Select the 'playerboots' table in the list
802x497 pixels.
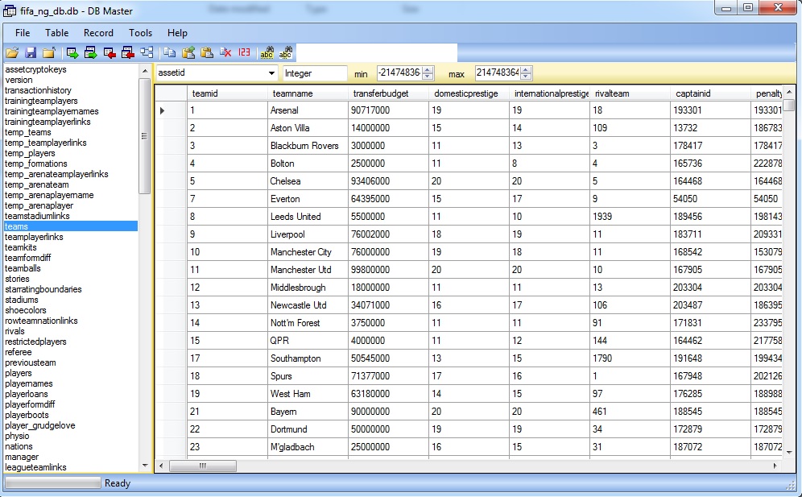click(27, 415)
